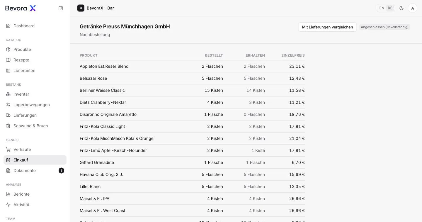Click Disaronno Originale Amaretto product
This screenshot has height=222, width=422.
point(108,114)
